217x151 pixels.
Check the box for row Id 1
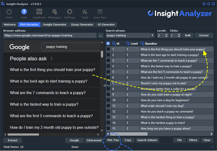[108, 49]
